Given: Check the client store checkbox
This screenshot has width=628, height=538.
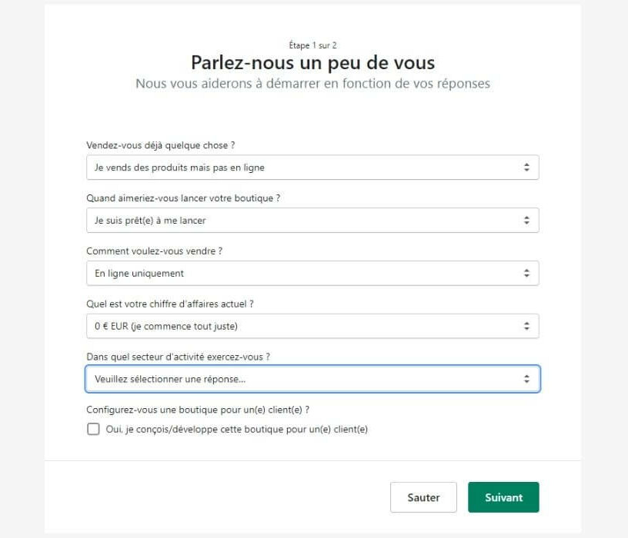Looking at the screenshot, I should point(93,429).
